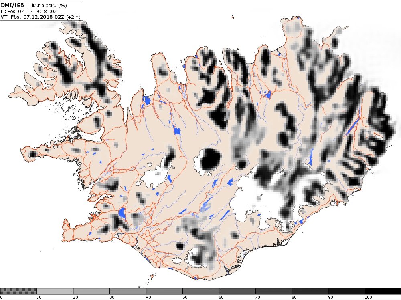Click the round black fog patch over Hofsjökull
The height and width of the screenshot is (300, 401).
pos(210,159)
